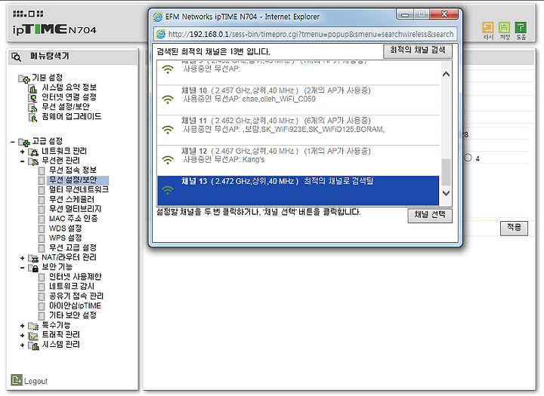Image resolution: width=544 pixels, height=396 pixels.
Task: Click the page icon in popup address bar
Action: (x=161, y=34)
